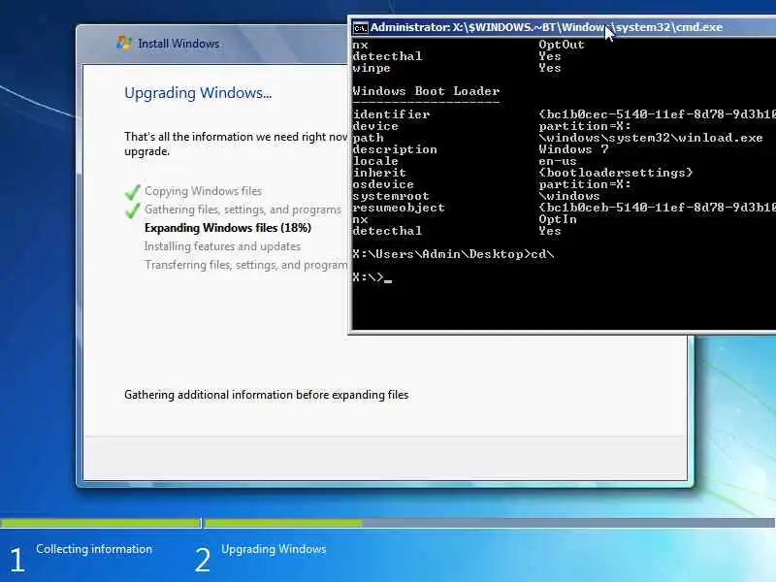
Task: Click the 'Copying Windows files' step
Action: coord(204,191)
